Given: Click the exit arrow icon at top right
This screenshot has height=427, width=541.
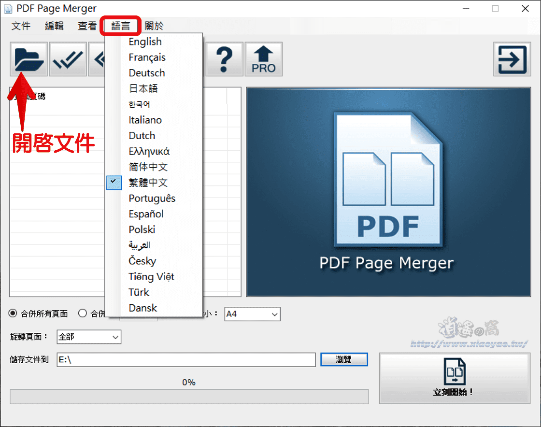Looking at the screenshot, I should click(512, 59).
